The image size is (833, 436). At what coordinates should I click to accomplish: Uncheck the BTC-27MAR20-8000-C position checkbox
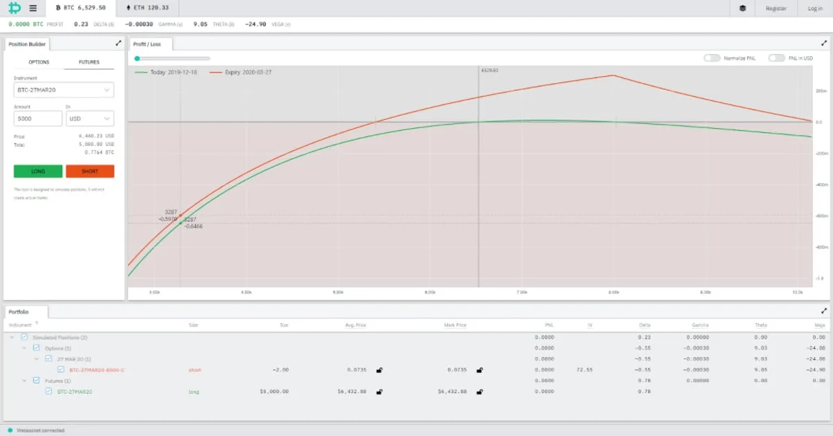pos(61,370)
